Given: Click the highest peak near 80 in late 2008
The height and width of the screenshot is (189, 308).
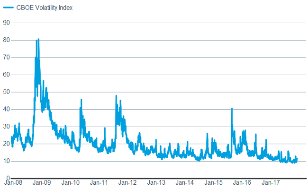Looking at the screenshot, I should (38, 40).
